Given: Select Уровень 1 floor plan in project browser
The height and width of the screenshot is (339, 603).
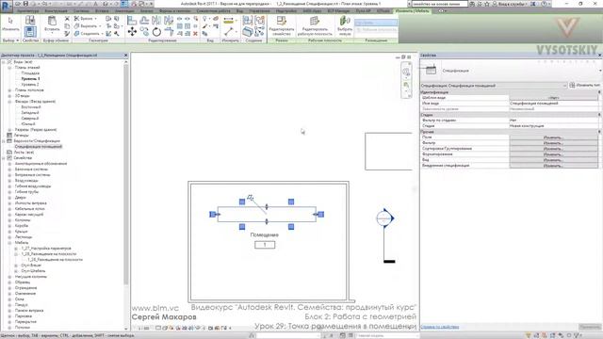Looking at the screenshot, I should tap(30, 79).
